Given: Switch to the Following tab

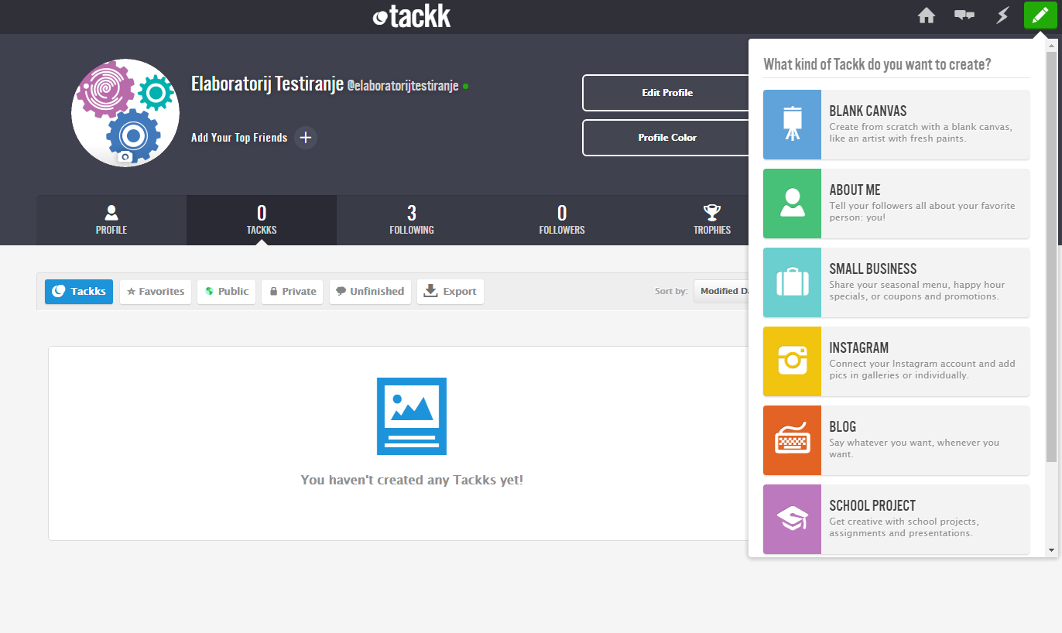Looking at the screenshot, I should (412, 220).
